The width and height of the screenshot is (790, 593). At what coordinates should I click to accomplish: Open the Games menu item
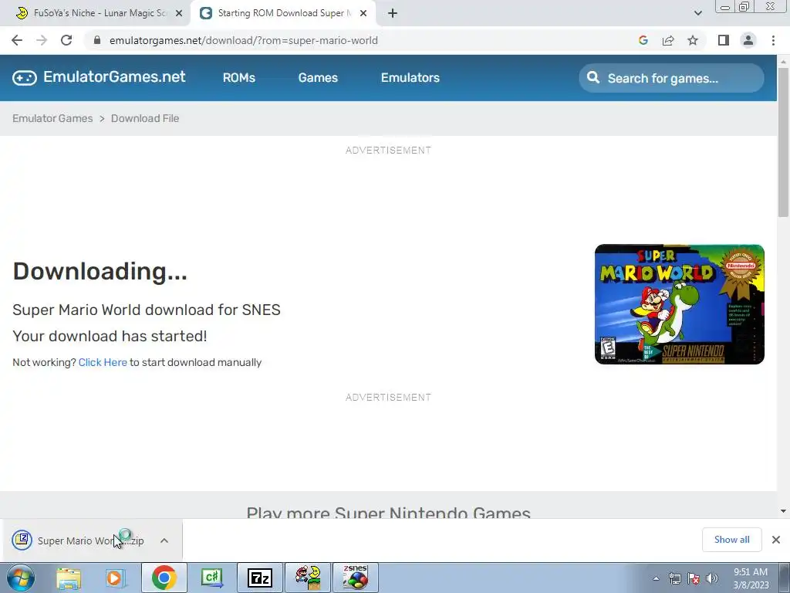pyautogui.click(x=318, y=78)
